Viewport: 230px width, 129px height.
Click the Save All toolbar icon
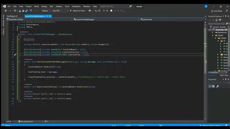[26, 11]
